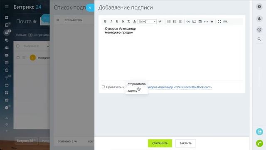Switch to HTML source mode
Image resolution: width=266 pixels, height=150 pixels.
tap(225, 21)
